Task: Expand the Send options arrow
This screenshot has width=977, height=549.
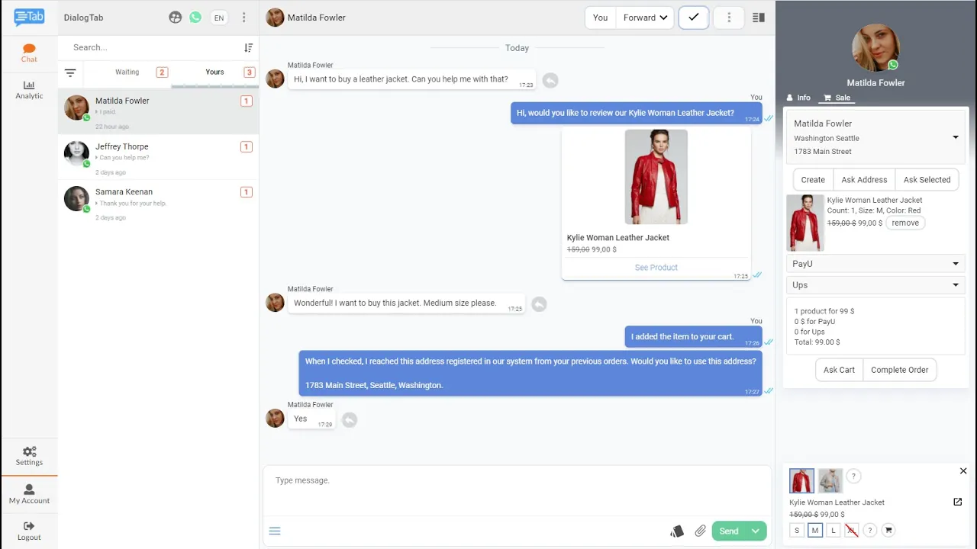Action: [x=756, y=531]
